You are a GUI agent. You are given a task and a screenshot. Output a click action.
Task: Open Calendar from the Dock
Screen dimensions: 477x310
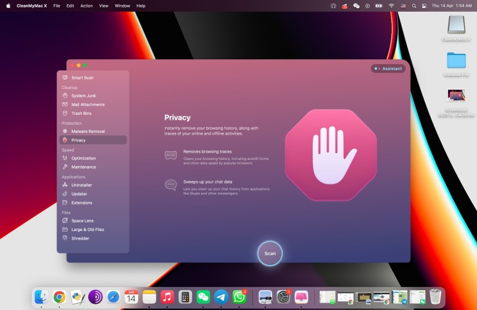click(131, 297)
